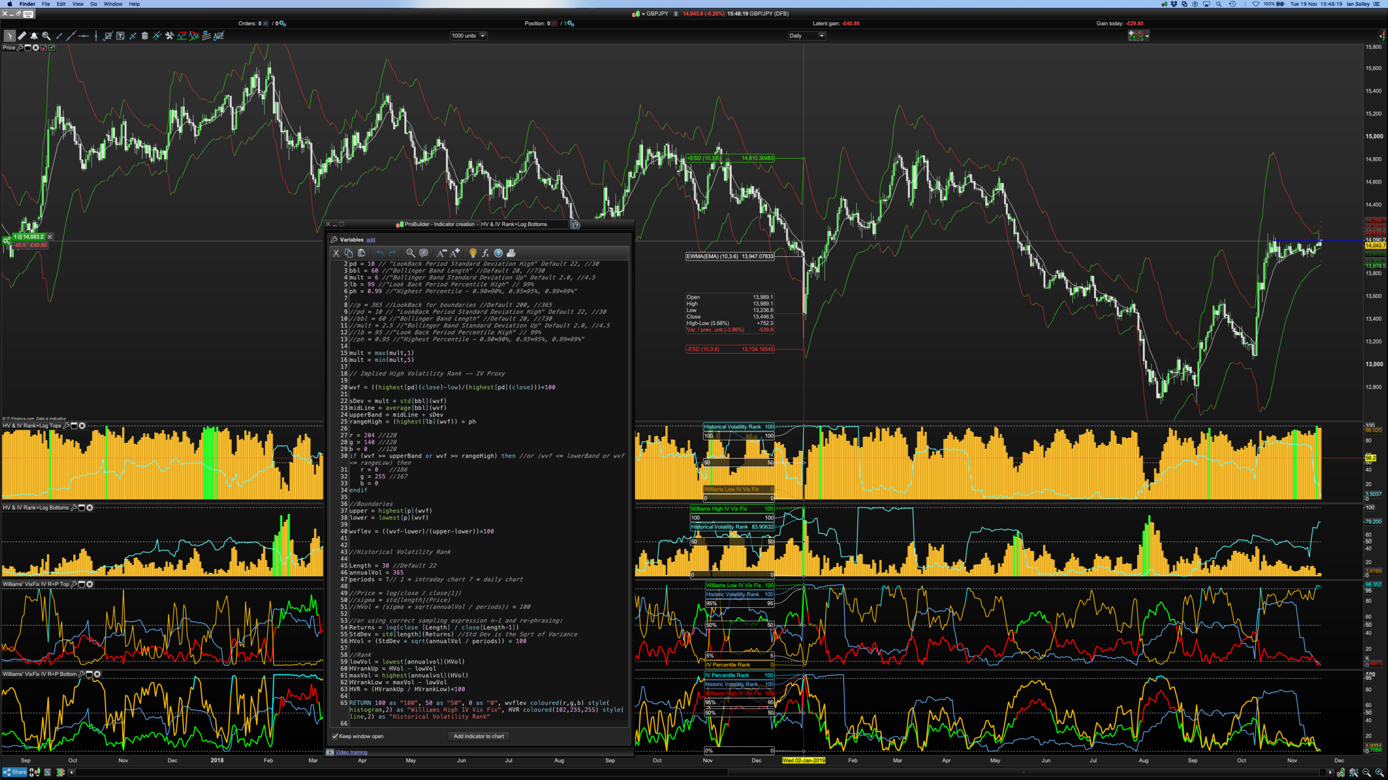Toggle the Keep window open checkbox
The image size is (1388, 780).
335,736
